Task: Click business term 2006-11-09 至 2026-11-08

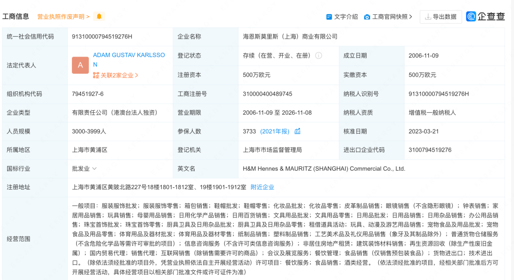Action: click(x=277, y=113)
